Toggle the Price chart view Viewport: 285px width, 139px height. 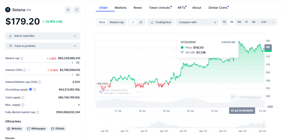[x=102, y=22]
